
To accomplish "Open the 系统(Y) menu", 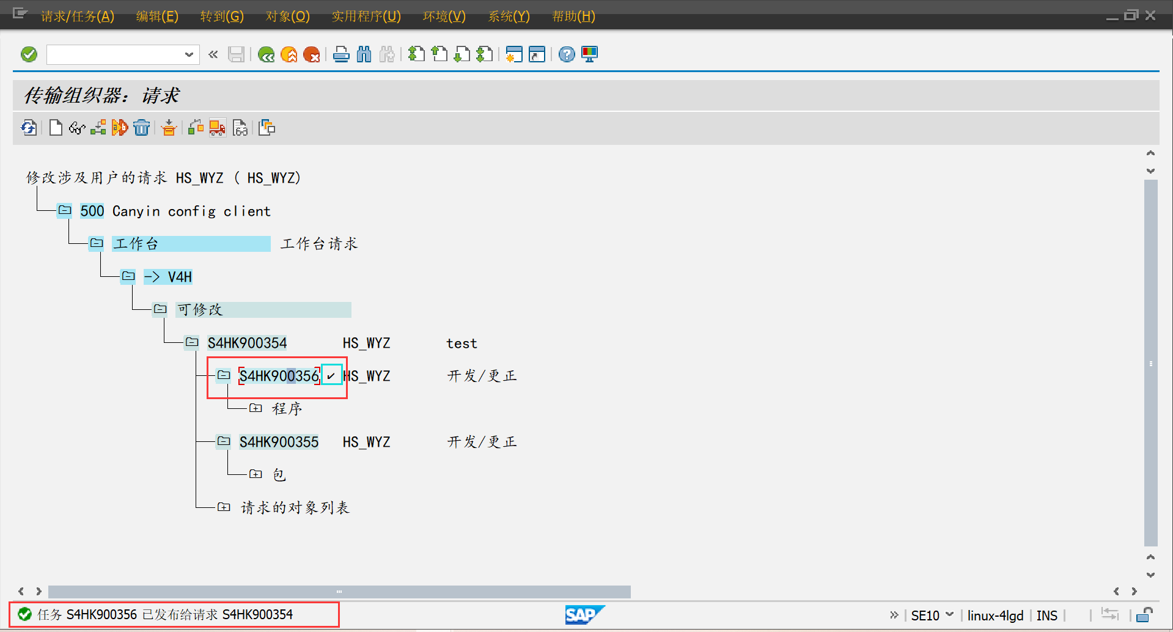I will click(509, 16).
